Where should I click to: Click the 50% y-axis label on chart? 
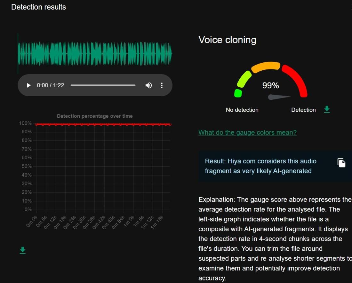[x=27, y=166]
